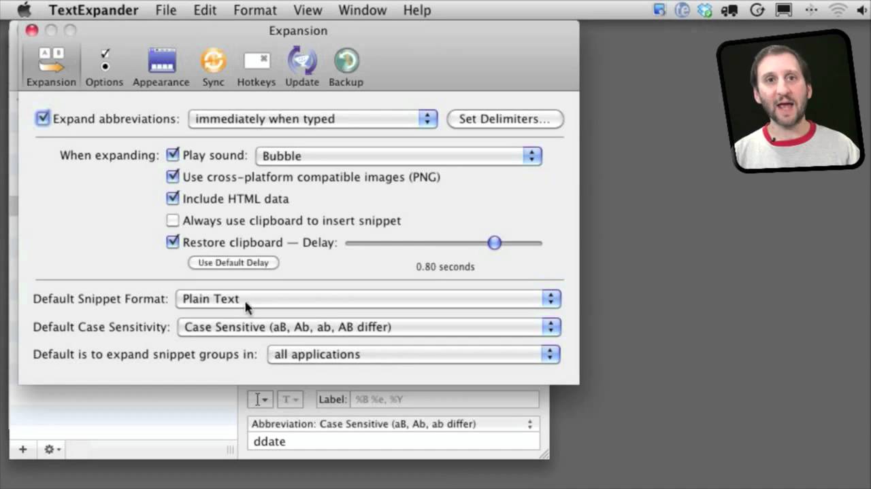This screenshot has width=871, height=489.
Task: Click the TextExpander 'te' menu bar icon
Action: pos(683,10)
